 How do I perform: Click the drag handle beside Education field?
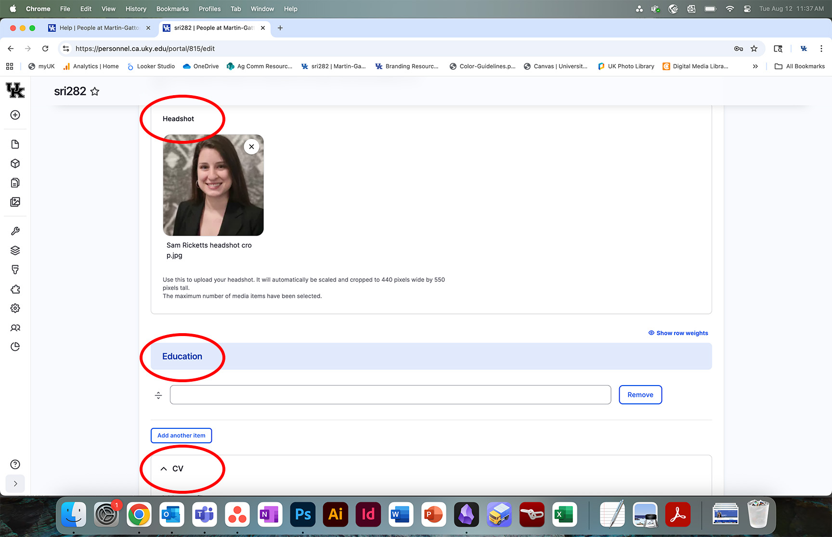(158, 395)
